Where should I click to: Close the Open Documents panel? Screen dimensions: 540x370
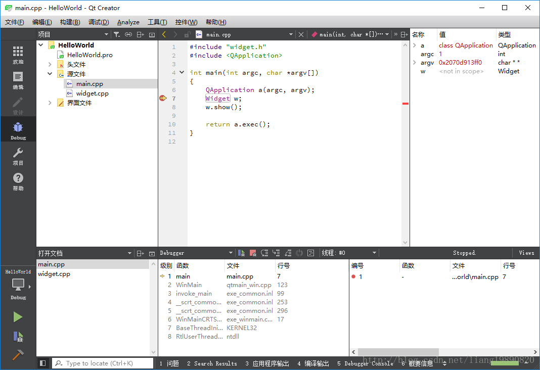point(152,253)
